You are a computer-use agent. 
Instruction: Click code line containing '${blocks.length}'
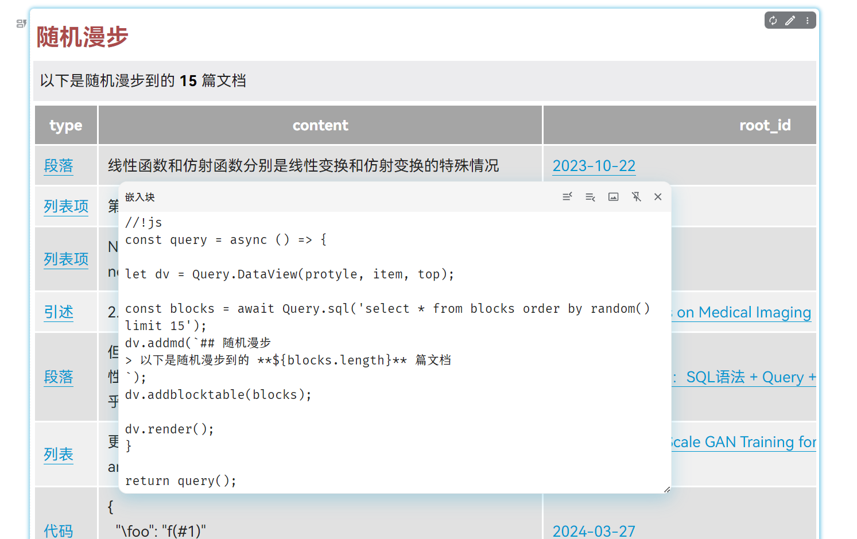coord(288,360)
